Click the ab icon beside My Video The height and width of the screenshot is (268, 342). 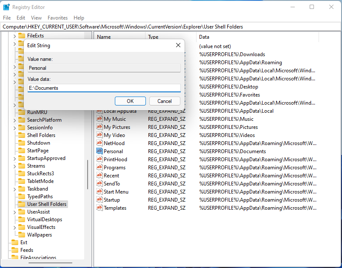[100, 135]
